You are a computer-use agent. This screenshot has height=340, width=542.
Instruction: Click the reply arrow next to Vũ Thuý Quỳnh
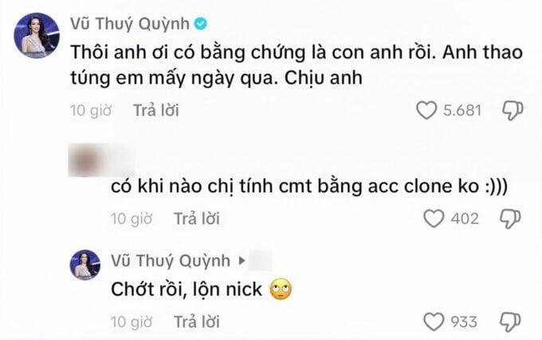coord(242,260)
